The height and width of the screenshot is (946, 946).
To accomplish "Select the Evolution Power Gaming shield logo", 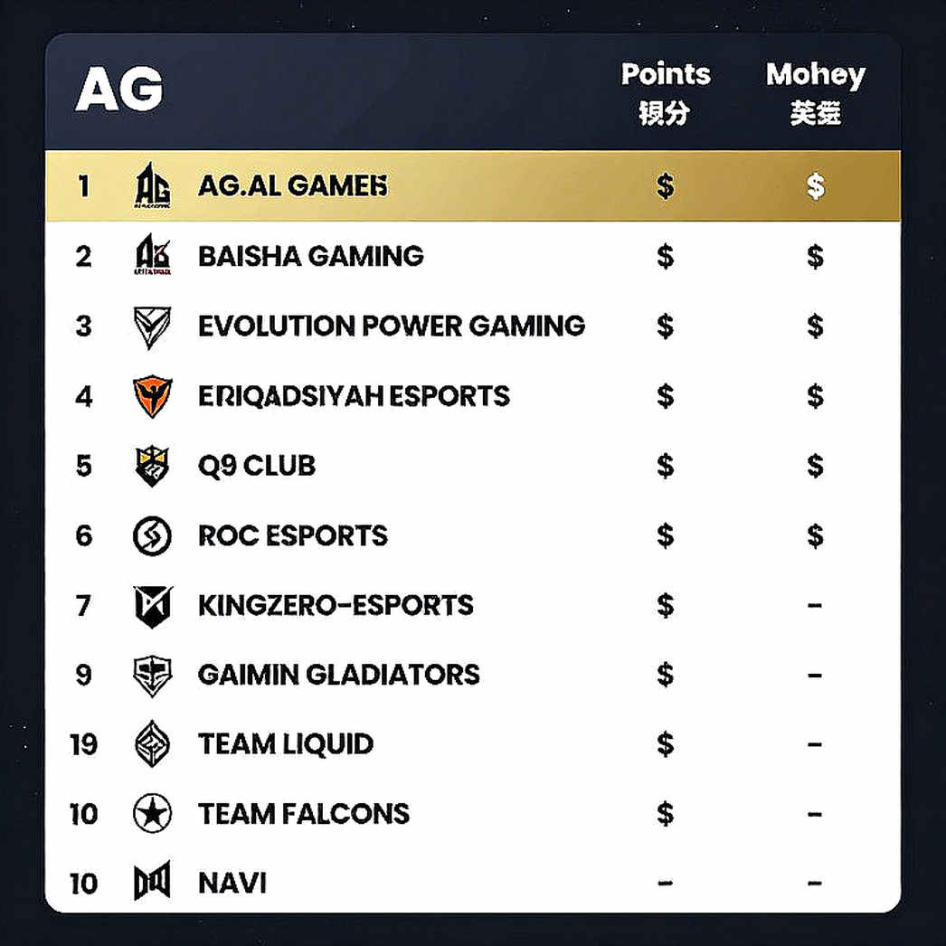I will (152, 327).
